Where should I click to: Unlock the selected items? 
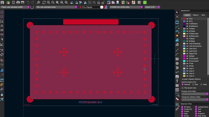click(103, 2)
